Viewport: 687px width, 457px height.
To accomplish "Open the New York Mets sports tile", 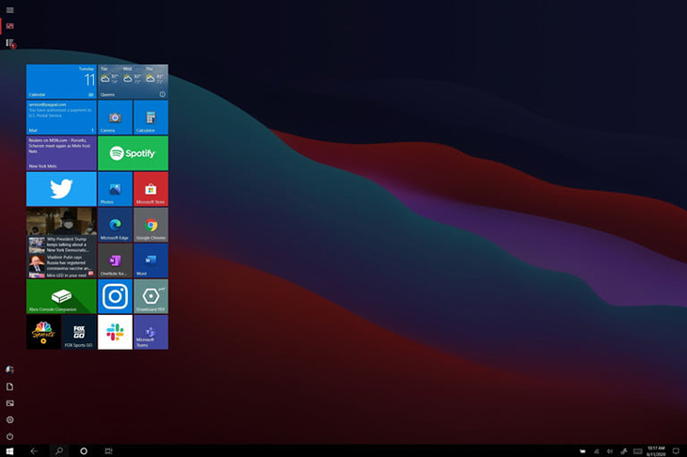I will point(61,152).
